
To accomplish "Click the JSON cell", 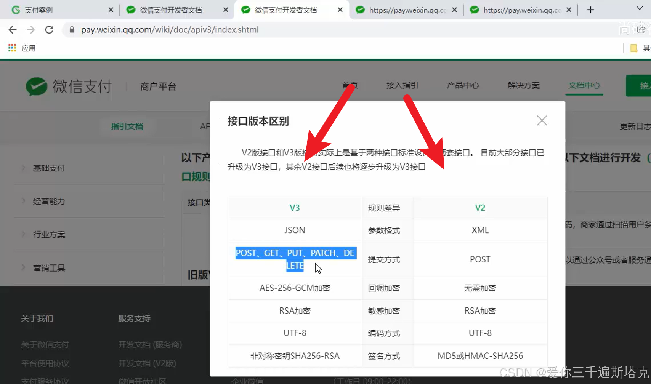I will (295, 230).
